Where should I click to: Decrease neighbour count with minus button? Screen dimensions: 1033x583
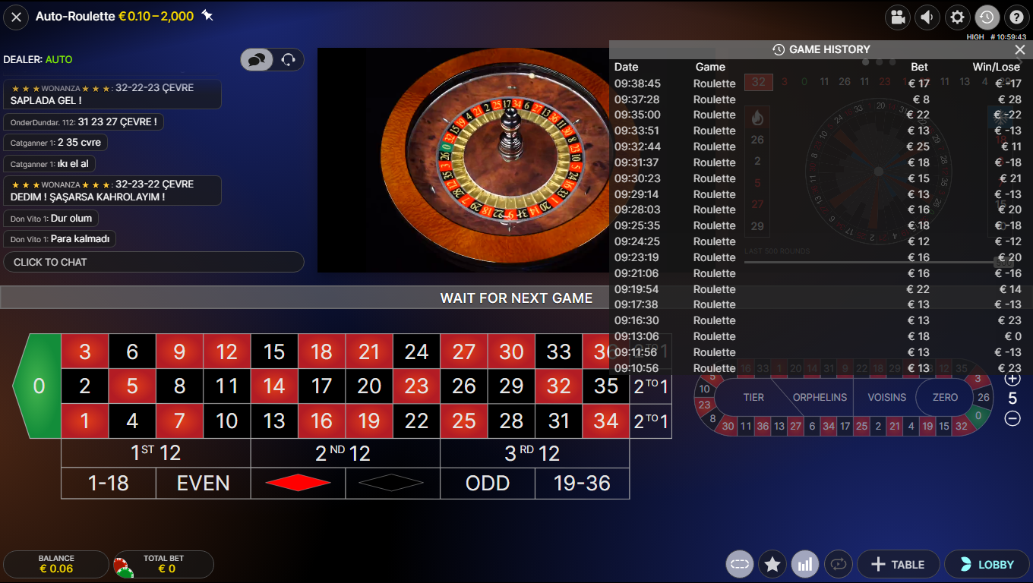(x=1012, y=418)
